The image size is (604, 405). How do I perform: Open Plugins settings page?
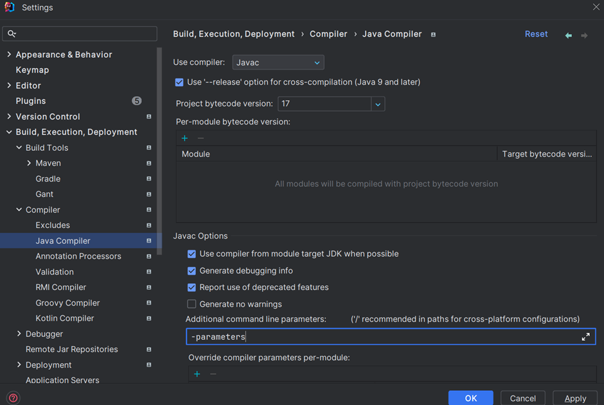(x=31, y=101)
